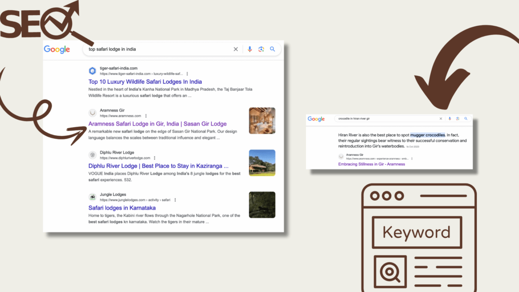
Task: Open 'Top 10 Luxury Wildlife Safari Lodges In India'
Action: pyautogui.click(x=145, y=82)
